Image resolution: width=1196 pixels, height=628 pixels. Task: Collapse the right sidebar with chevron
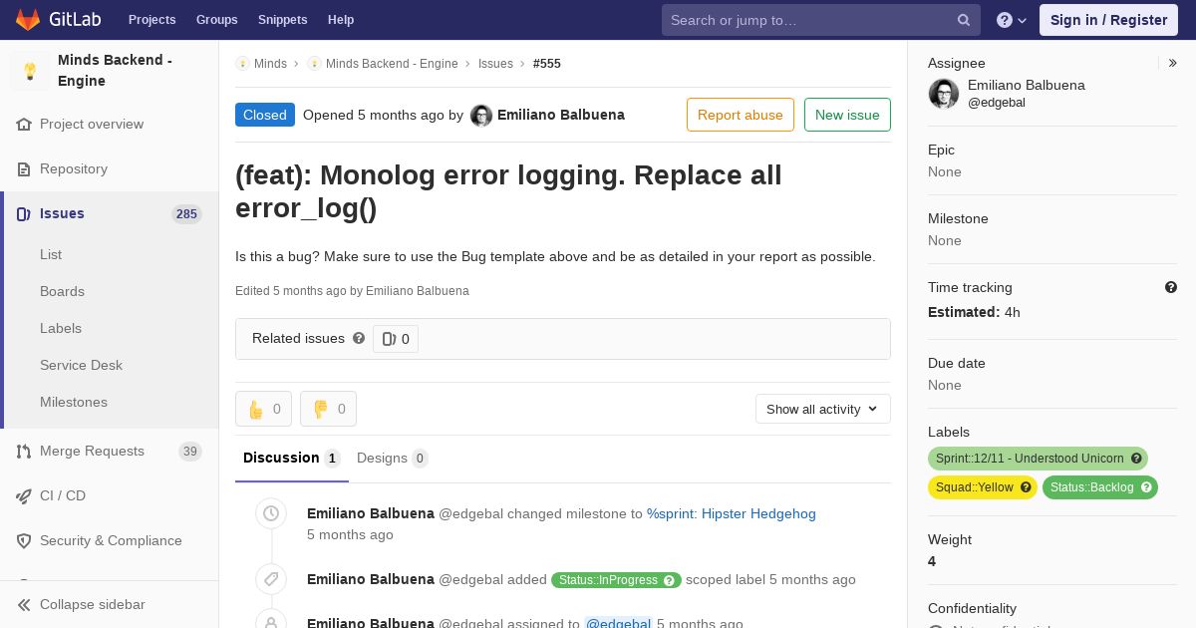click(1172, 63)
